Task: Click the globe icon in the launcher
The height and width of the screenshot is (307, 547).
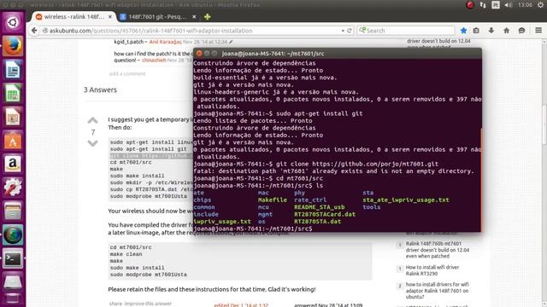Action: 13,235
